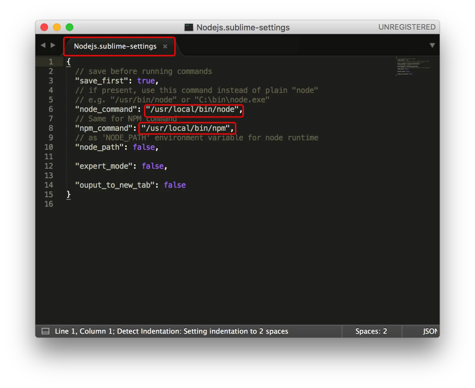The width and height of the screenshot is (475, 388).
Task: Click the window title Nodejs.sublime-settings
Action: click(x=243, y=28)
